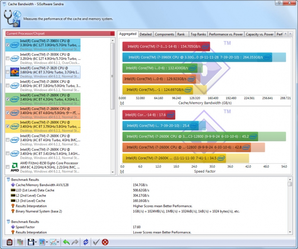Click the Intel logo of the 3.8GHz/5.9GHz i7-2600K
Screen dimensions: 298x249
tap(15, 86)
